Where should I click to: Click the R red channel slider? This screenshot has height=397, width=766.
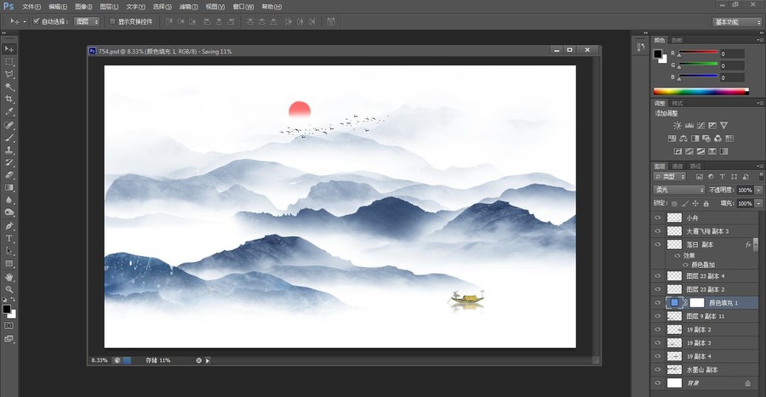coord(698,52)
